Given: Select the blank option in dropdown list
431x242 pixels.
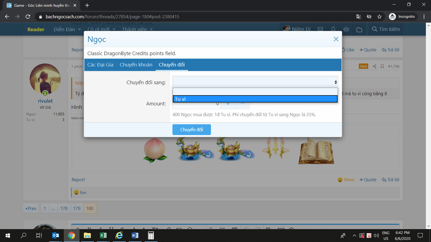Looking at the screenshot, I should (255, 92).
